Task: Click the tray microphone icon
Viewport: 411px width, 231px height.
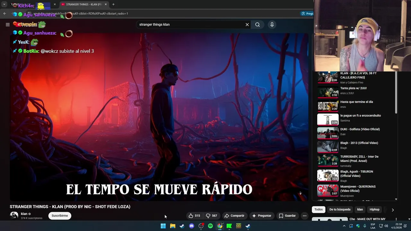Action: (x=365, y=226)
